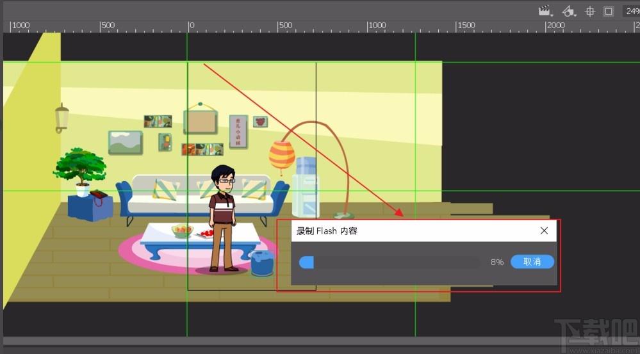Select the man character on stage

[223, 218]
